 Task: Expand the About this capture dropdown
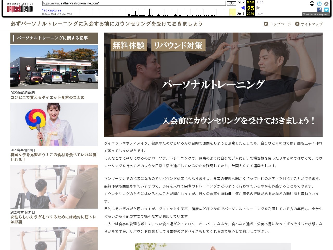(316, 14)
